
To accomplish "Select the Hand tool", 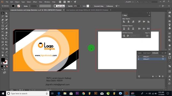I will click(3, 55).
